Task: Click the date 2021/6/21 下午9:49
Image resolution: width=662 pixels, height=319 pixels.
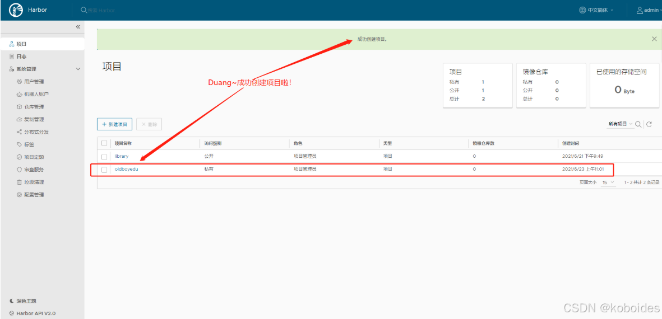Action: tap(582, 156)
